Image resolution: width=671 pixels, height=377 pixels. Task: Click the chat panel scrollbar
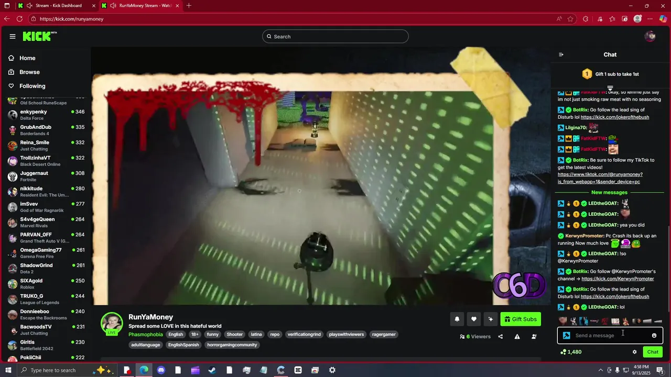[668, 268]
